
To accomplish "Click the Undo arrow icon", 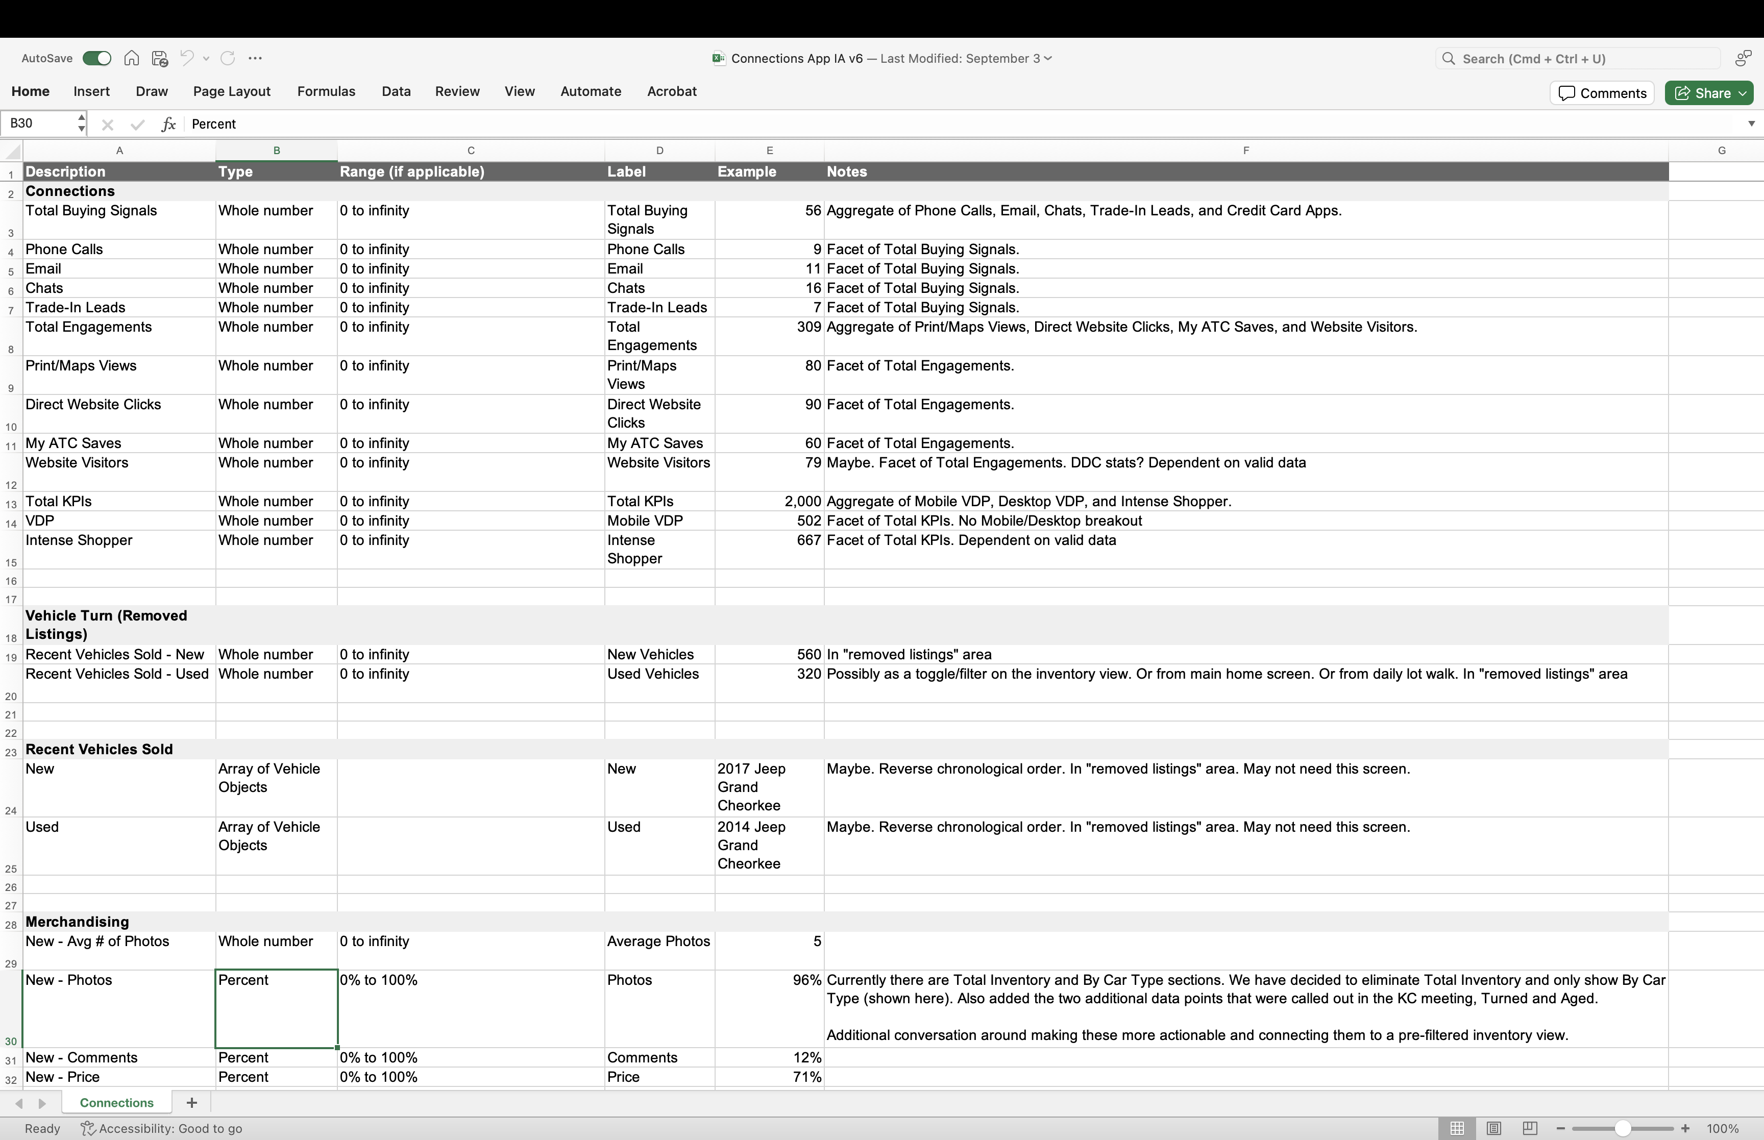I will [x=187, y=58].
